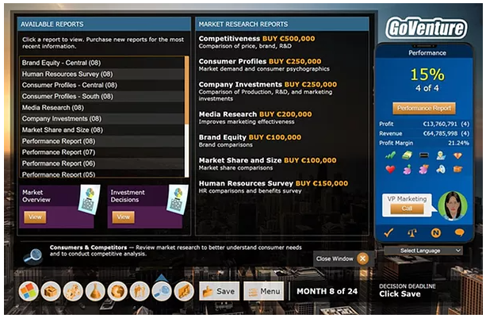Open Performance Report (05) in list
Viewport: 486px width, 318px height.
point(102,174)
